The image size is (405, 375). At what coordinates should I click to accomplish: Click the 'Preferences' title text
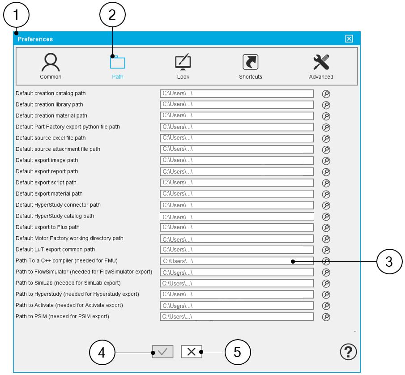pos(35,39)
